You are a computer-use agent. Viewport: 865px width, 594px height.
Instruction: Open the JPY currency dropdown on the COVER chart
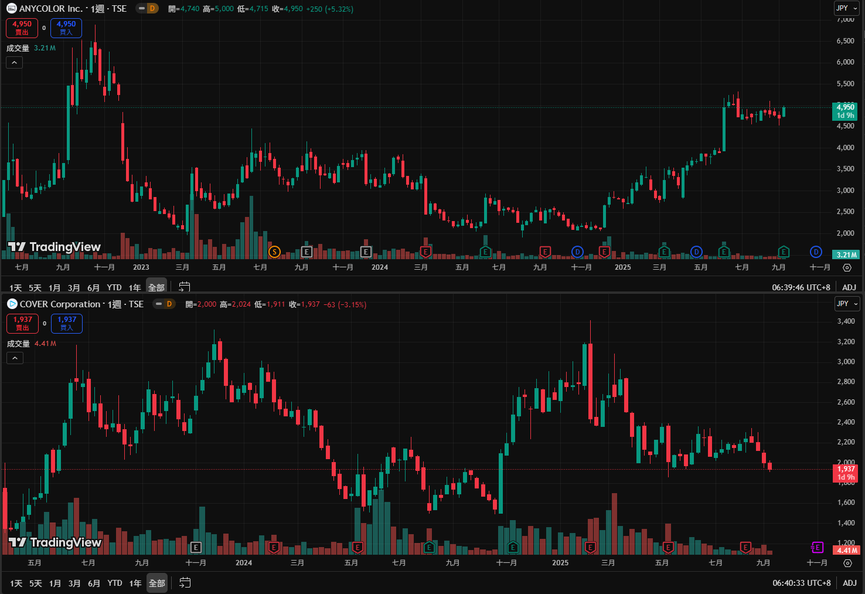(x=847, y=304)
